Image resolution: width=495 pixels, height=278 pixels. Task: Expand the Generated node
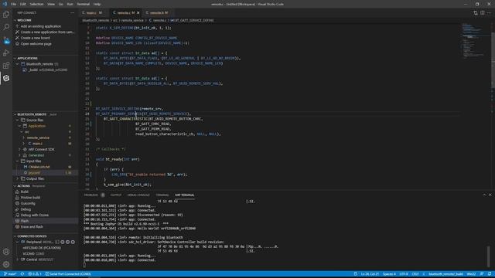[x=19, y=155]
